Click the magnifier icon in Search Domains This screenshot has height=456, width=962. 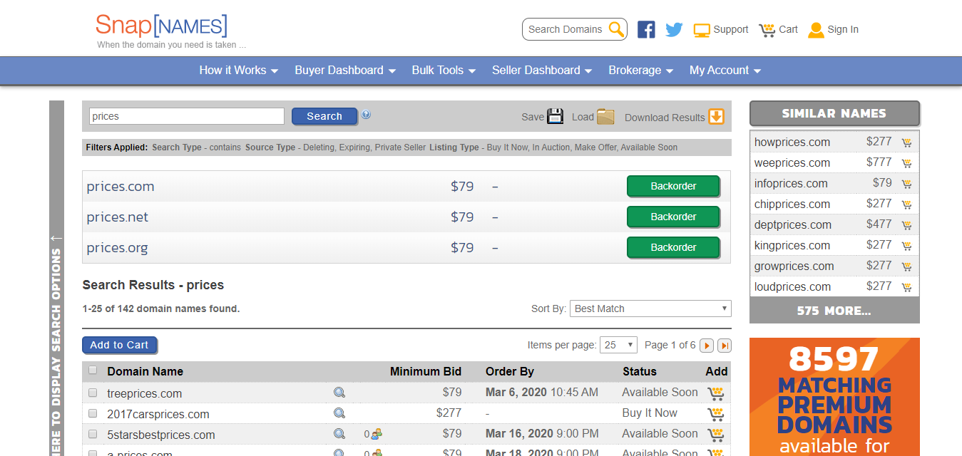pyautogui.click(x=616, y=29)
